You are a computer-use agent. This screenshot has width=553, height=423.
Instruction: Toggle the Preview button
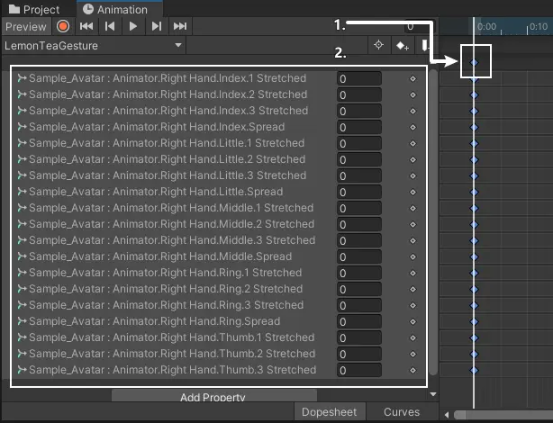(26, 26)
